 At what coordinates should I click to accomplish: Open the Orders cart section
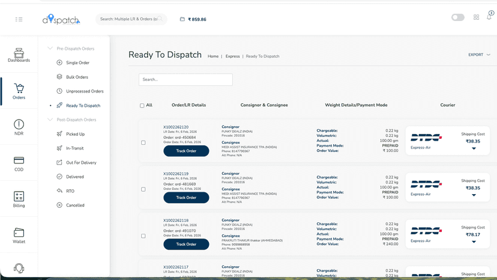tap(19, 91)
